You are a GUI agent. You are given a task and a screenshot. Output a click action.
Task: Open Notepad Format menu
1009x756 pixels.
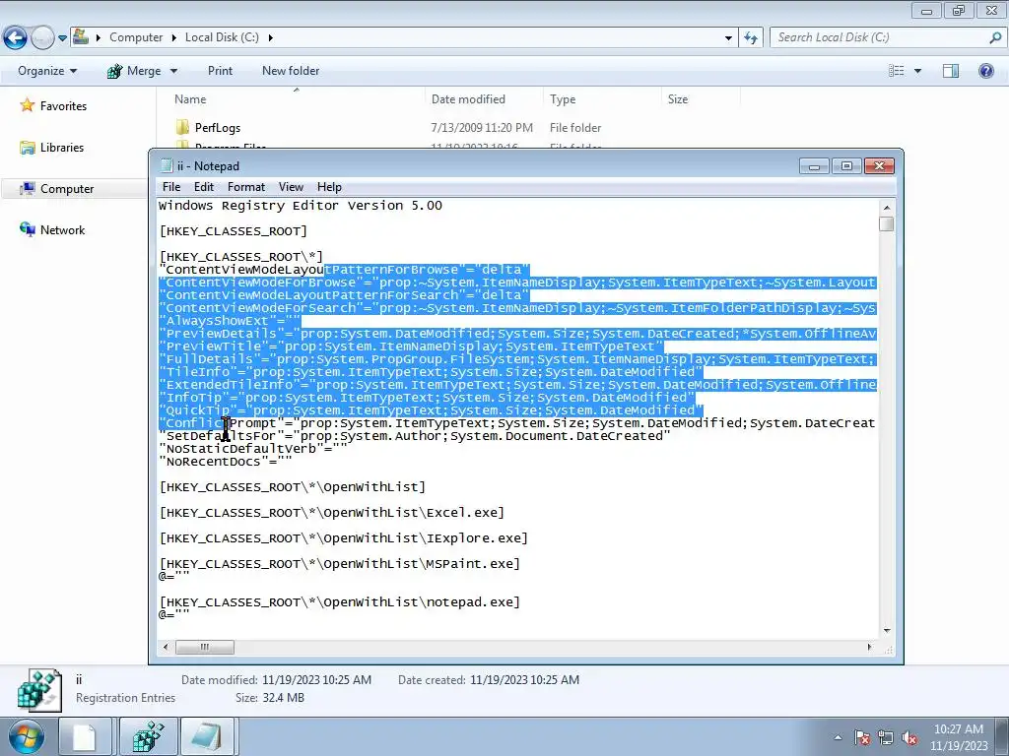245,187
